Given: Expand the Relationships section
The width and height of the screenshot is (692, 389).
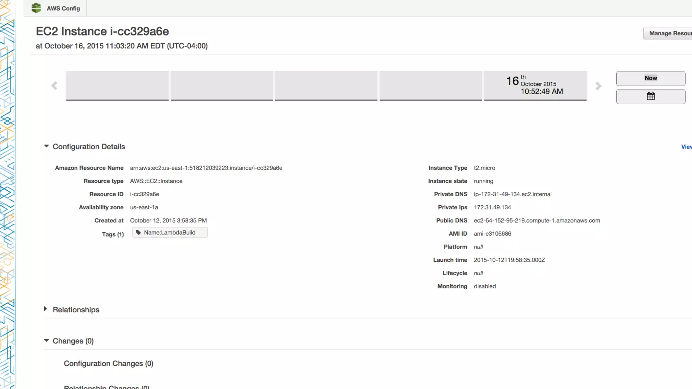Looking at the screenshot, I should pos(46,309).
